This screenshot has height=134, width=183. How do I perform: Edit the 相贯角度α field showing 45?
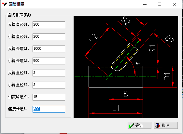click(x=49, y=97)
